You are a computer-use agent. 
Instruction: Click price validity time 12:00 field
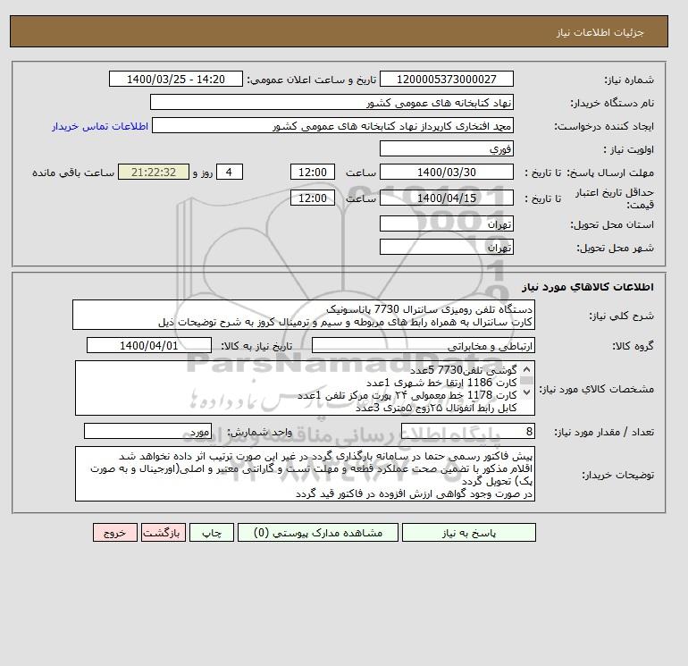click(x=313, y=198)
